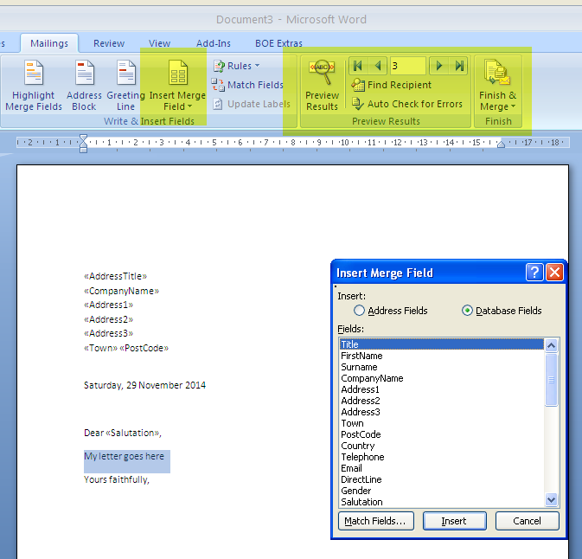The image size is (582, 559).
Task: Select Salutation in the Fields list
Action: pos(442,502)
